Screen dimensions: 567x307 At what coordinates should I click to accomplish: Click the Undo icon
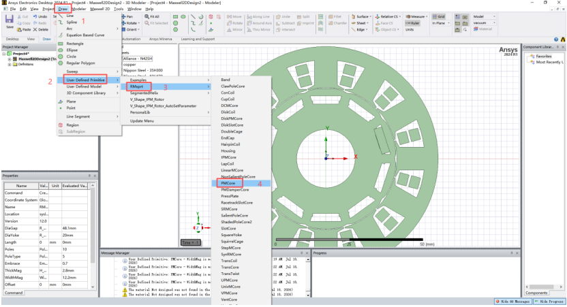point(35,16)
